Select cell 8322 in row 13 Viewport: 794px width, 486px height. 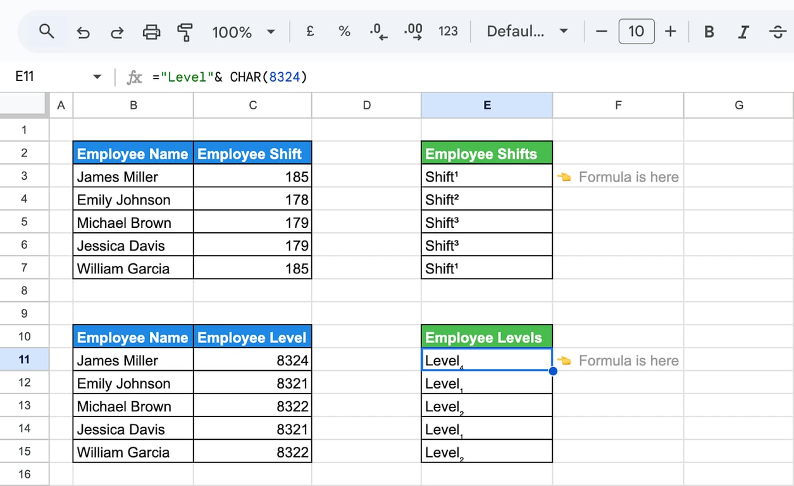coord(252,406)
